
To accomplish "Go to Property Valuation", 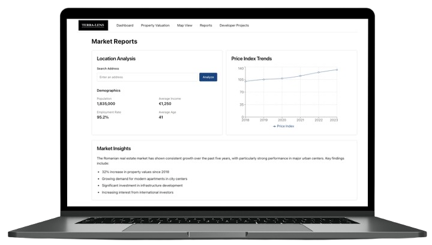I will pos(155,25).
